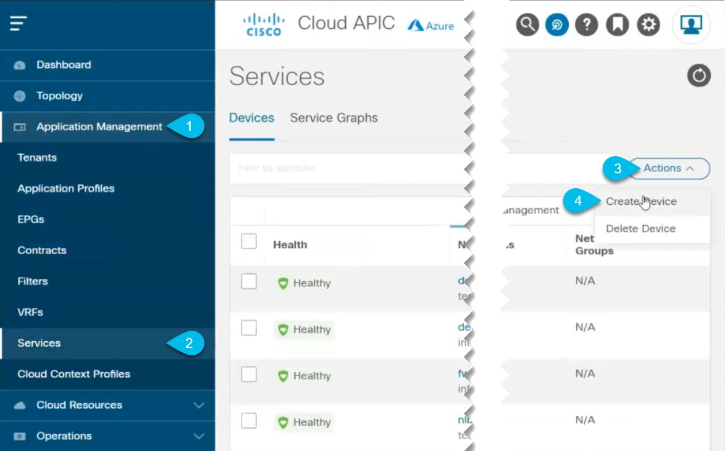Screen dimensions: 725x451
Task: Toggle the select-all checkbox in table header
Action: (249, 241)
